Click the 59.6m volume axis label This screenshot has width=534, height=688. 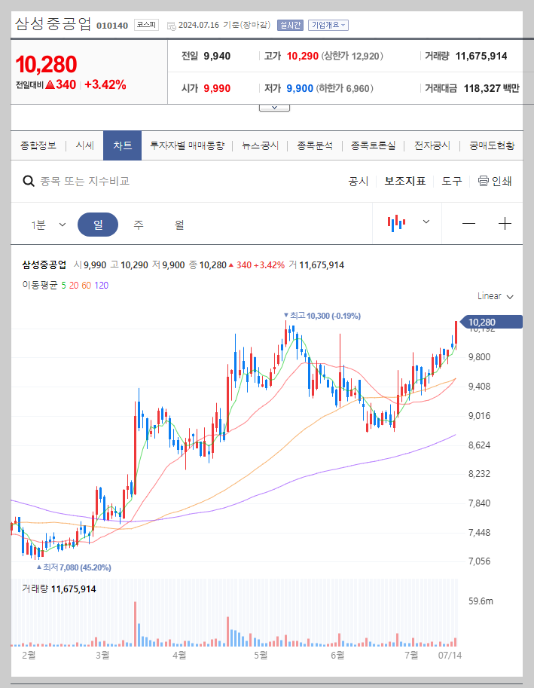click(481, 601)
